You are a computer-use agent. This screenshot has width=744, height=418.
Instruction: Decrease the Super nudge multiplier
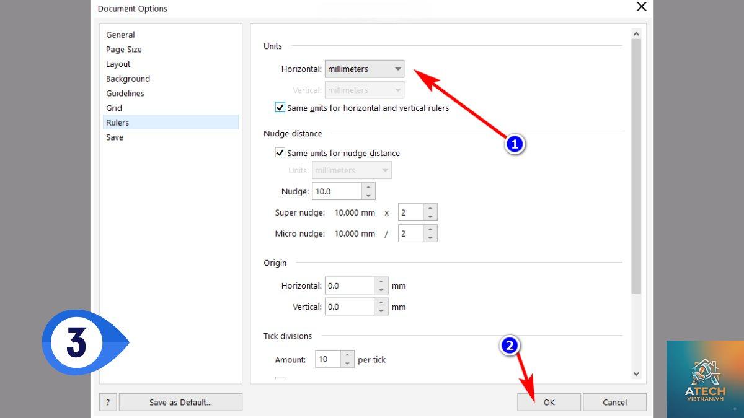[430, 217]
